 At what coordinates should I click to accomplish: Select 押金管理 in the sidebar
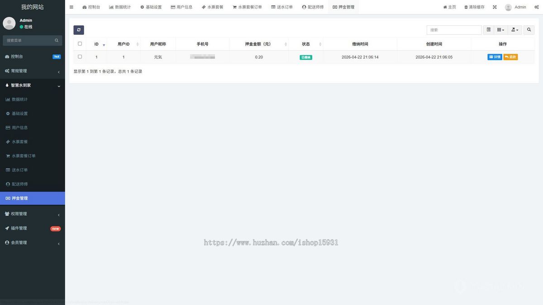(x=33, y=198)
